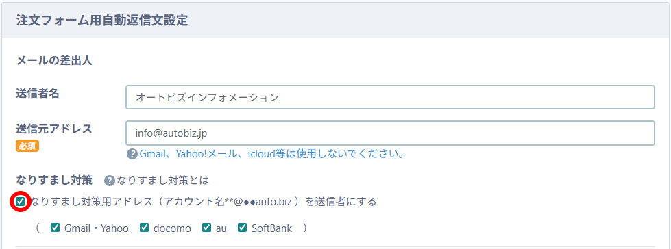Focus the 送信元アドレス input with info@autobiz.jp
671x249 pixels.
(390, 133)
